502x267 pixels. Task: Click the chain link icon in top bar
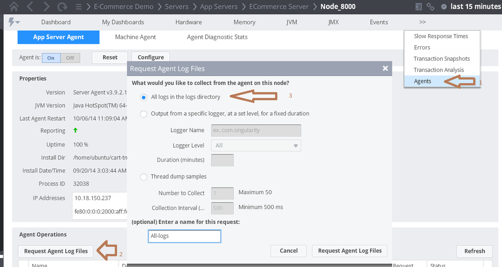[x=430, y=7]
